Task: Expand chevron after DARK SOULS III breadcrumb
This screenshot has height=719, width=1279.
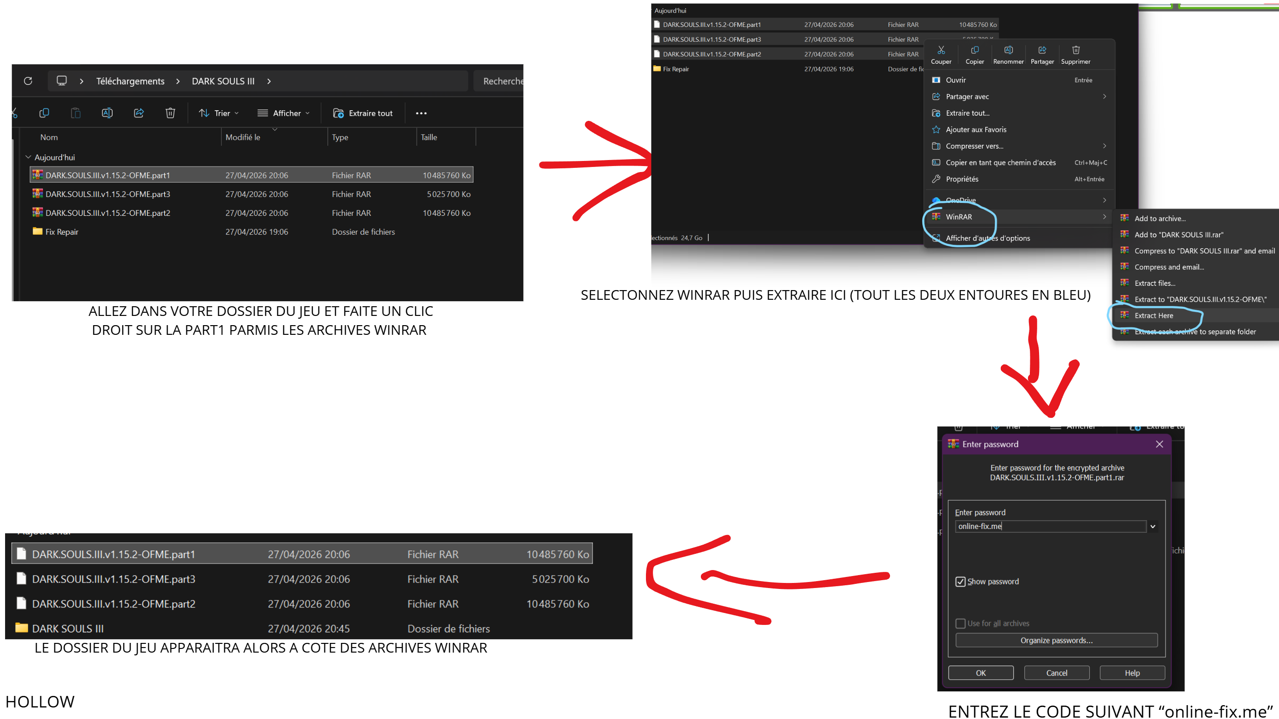Action: pyautogui.click(x=269, y=81)
